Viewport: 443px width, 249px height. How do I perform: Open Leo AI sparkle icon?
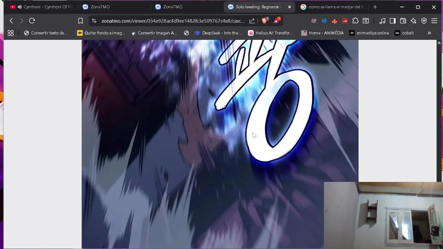coord(413,21)
